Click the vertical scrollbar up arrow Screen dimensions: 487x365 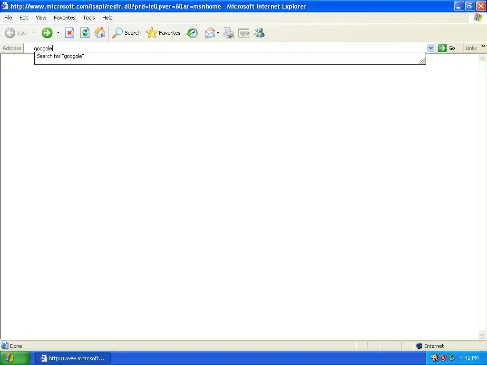[482, 58]
